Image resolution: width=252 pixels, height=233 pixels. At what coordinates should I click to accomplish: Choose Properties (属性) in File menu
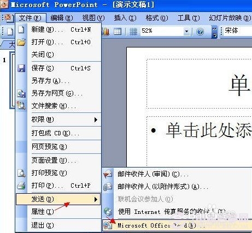point(58,212)
